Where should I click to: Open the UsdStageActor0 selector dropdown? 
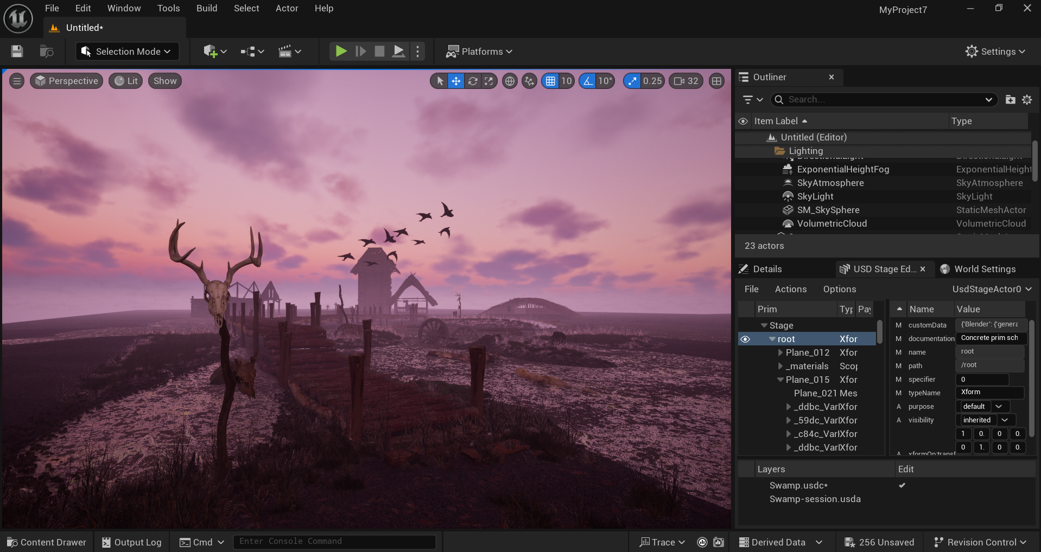pyautogui.click(x=992, y=289)
